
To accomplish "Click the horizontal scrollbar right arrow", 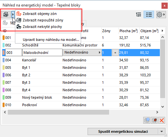I will click(x=157, y=112).
